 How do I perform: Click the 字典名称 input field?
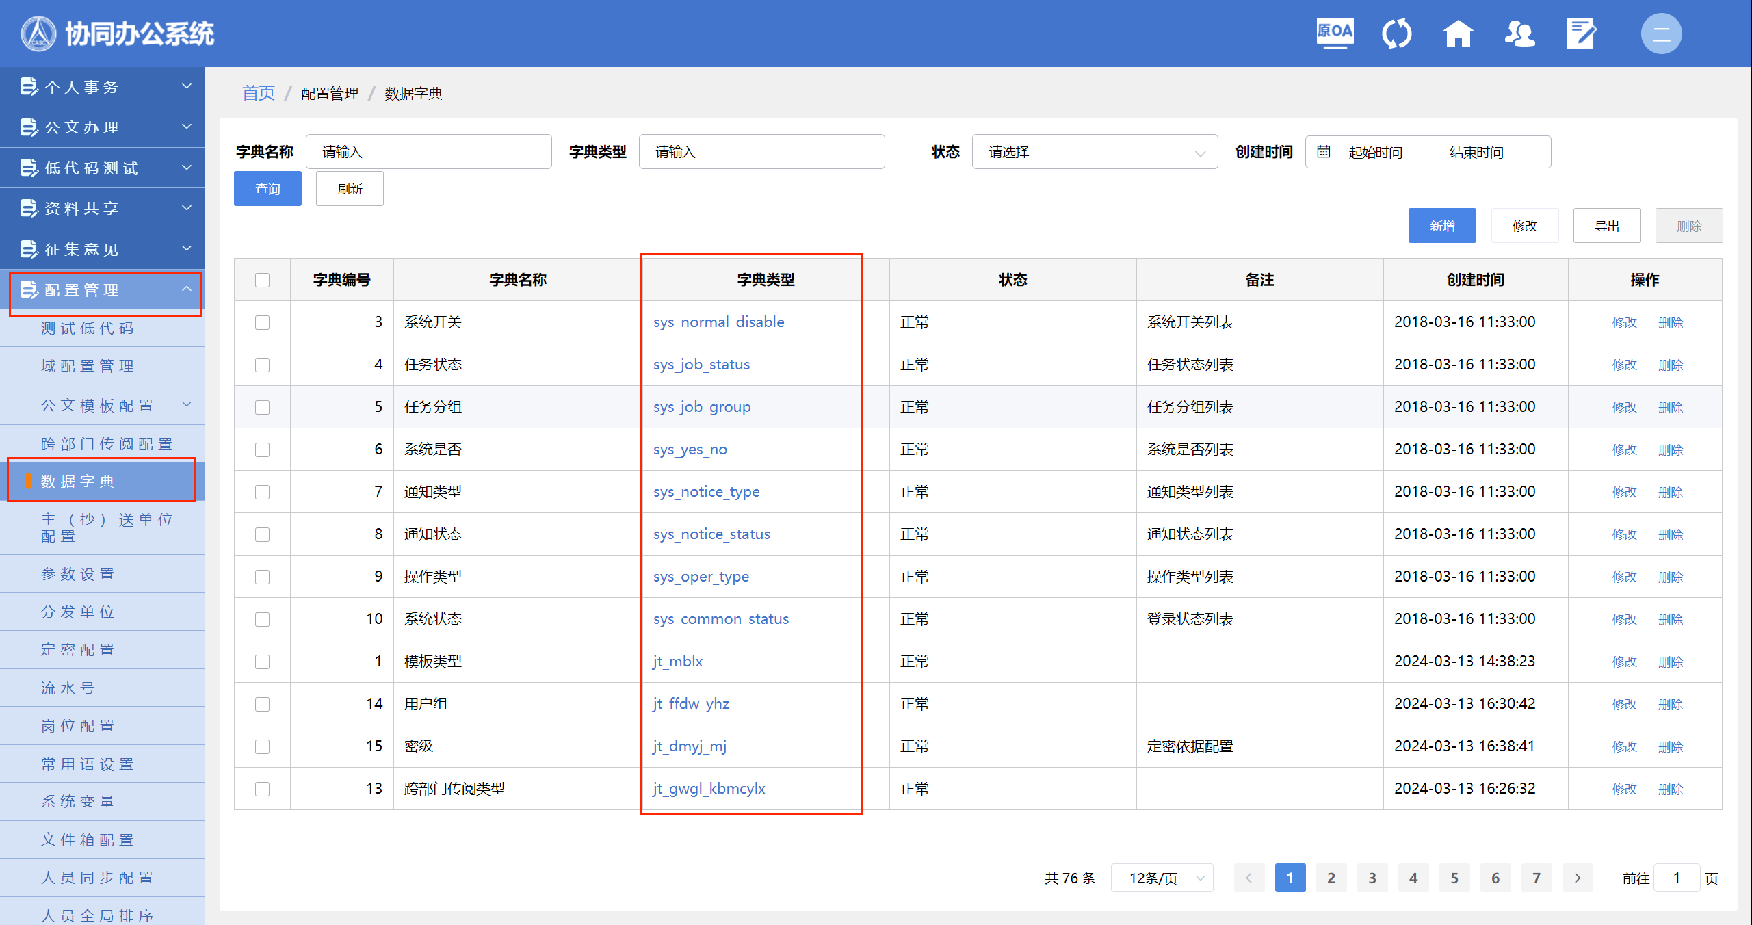point(429,152)
